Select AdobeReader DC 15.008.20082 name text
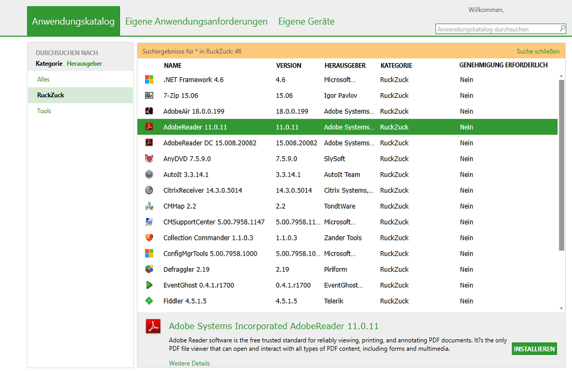Image resolution: width=572 pixels, height=371 pixels. 210,143
